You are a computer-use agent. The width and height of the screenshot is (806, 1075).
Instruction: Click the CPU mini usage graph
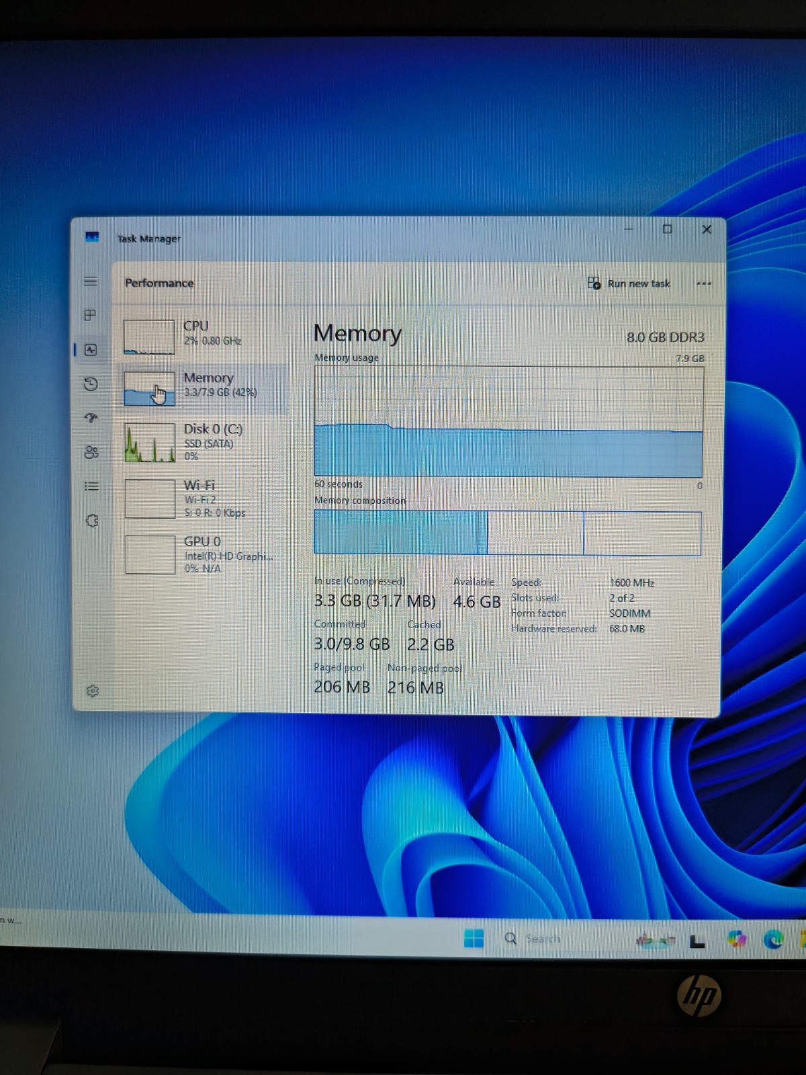coord(149,337)
